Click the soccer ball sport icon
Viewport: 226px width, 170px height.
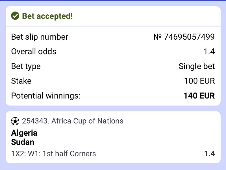(x=15, y=121)
